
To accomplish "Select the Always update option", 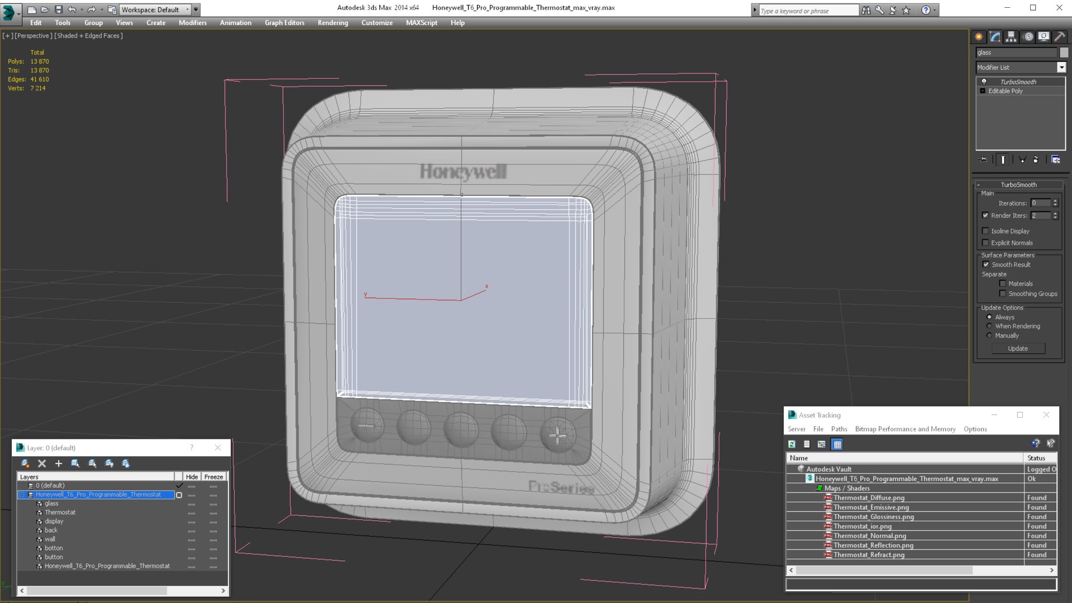I will pyautogui.click(x=989, y=317).
